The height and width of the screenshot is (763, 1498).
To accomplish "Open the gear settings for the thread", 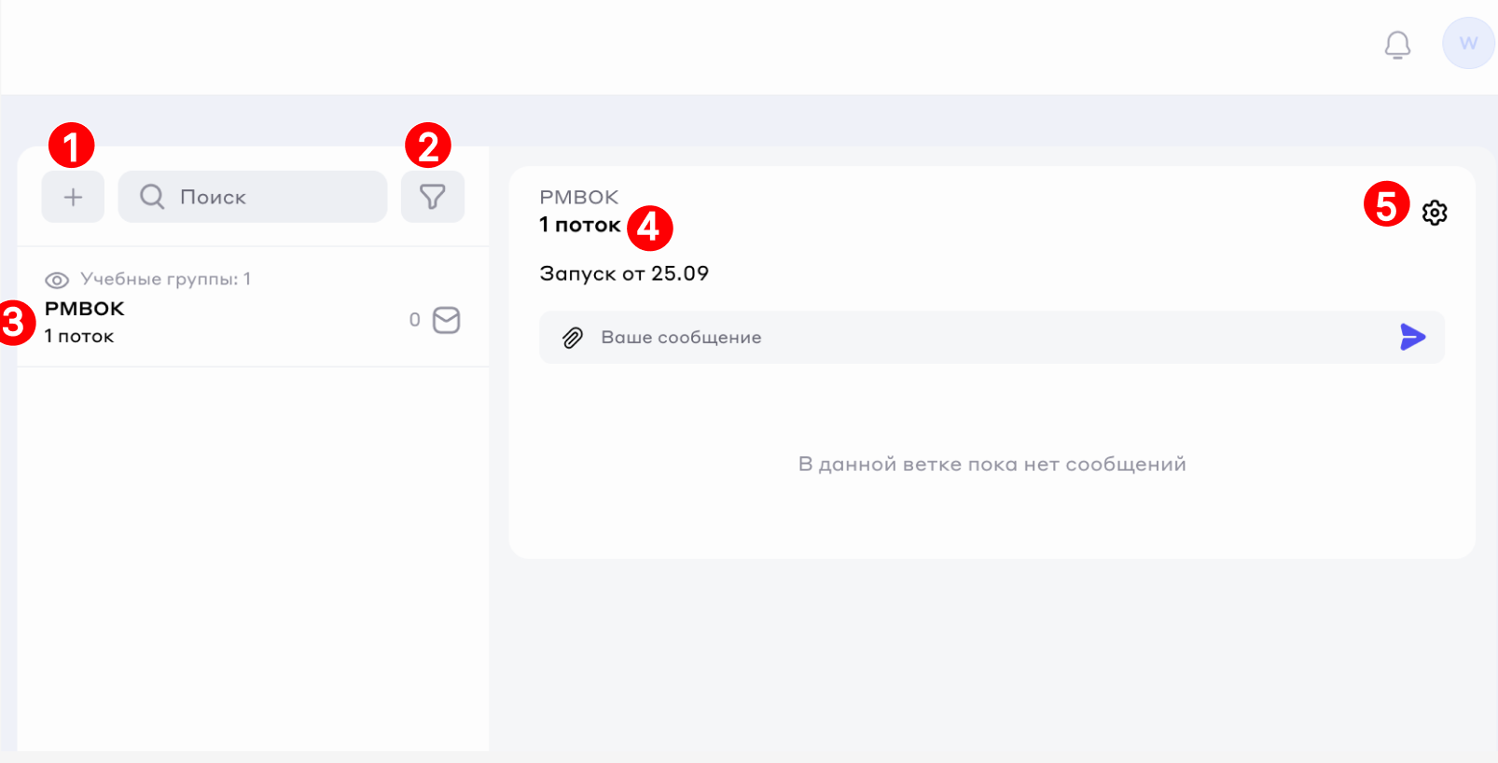I will click(1435, 213).
